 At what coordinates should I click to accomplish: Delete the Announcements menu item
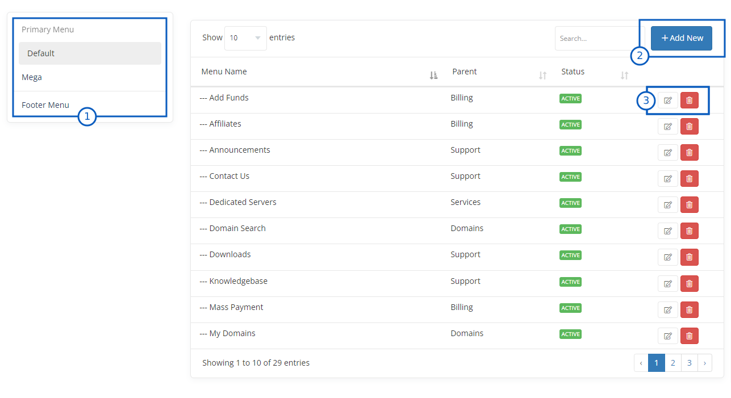[689, 153]
